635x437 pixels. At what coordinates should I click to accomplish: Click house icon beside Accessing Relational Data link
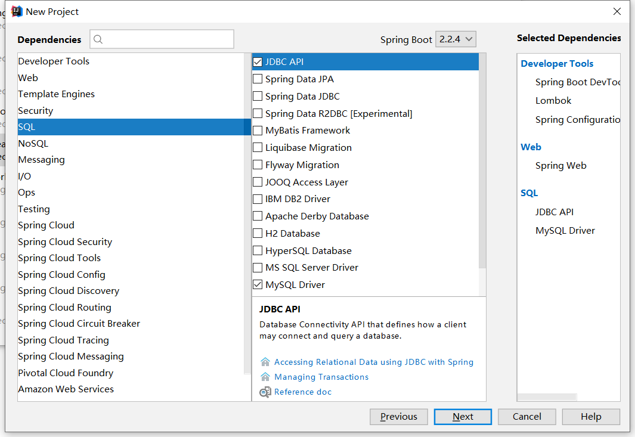point(265,362)
